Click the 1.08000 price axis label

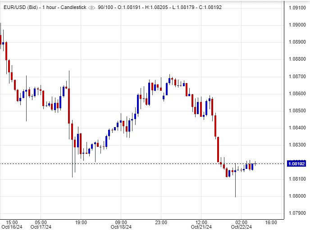tap(296, 196)
